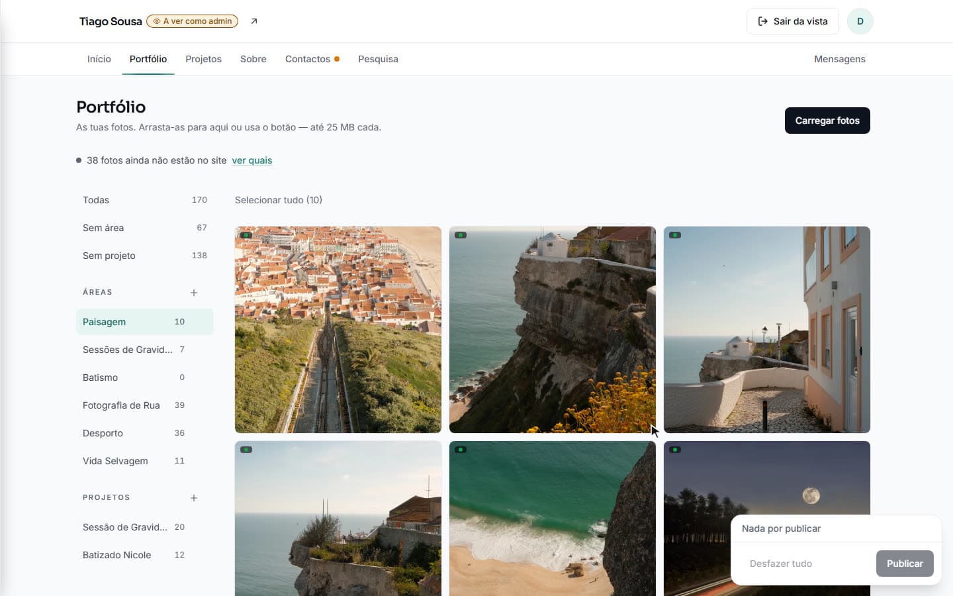This screenshot has height=596, width=953.
Task: Open the aerial beach waves photo
Action: (553, 519)
